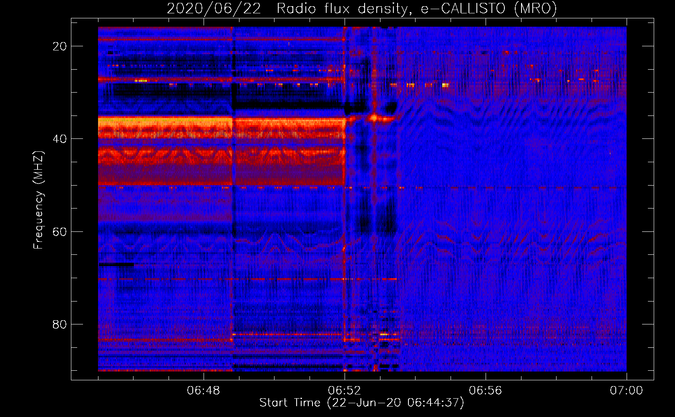
Task: Click the 07:00 time tick label
Action: click(x=627, y=391)
